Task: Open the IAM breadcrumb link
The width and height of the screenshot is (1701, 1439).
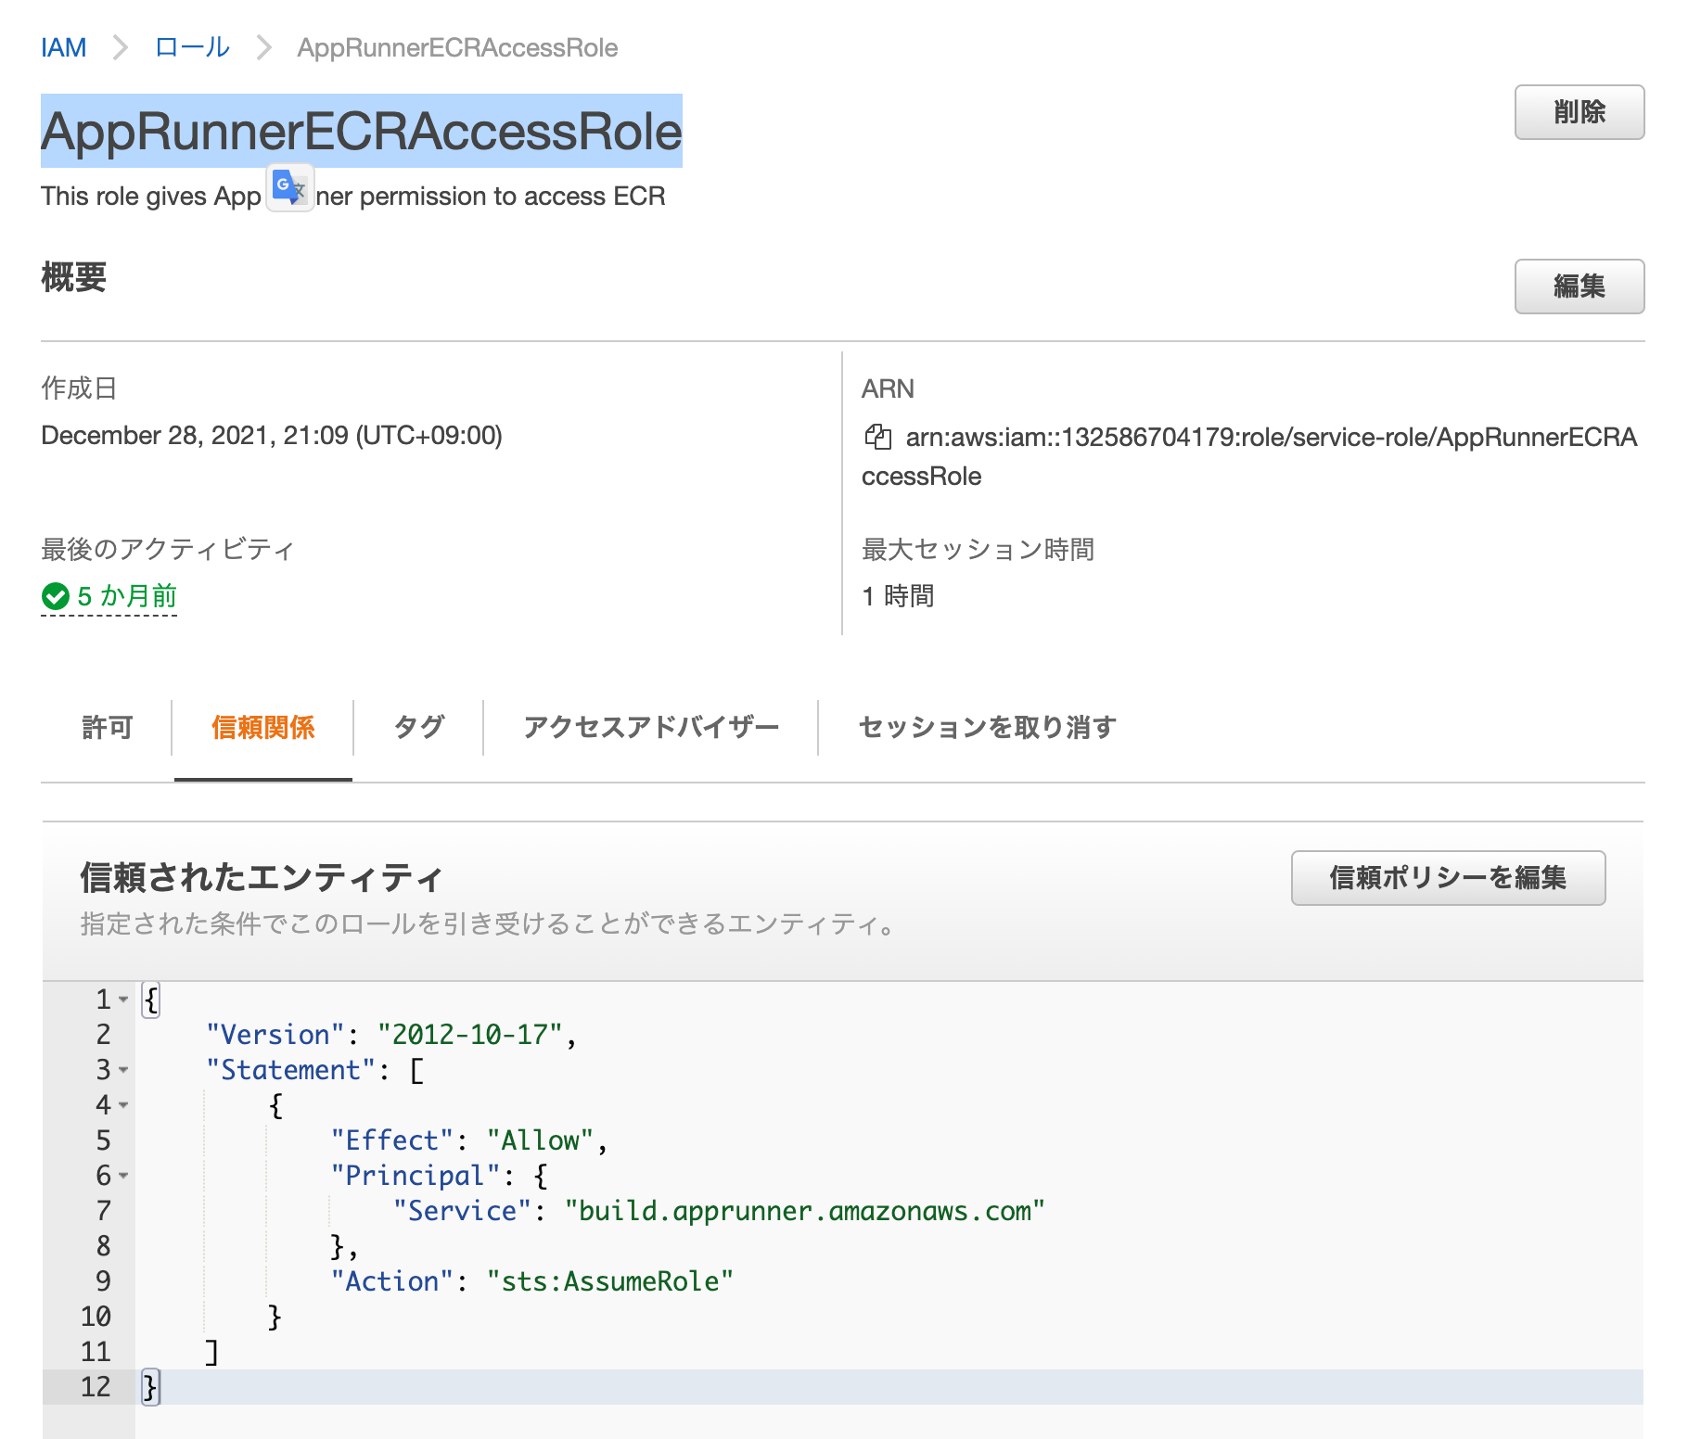Action: tap(63, 47)
